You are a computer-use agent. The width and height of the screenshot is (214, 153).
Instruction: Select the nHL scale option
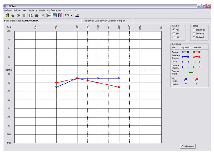(x=174, y=37)
